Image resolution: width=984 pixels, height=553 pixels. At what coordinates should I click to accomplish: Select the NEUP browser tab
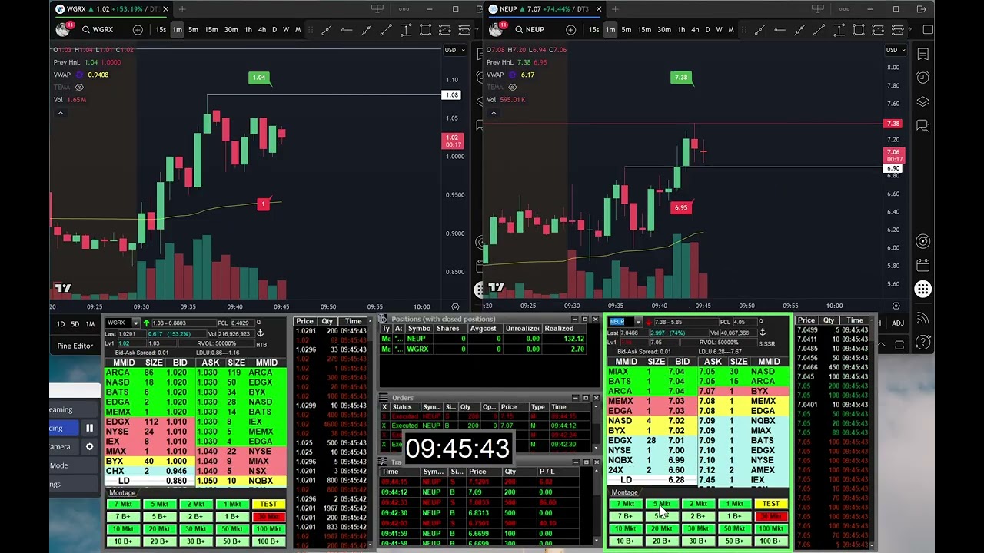546,9
